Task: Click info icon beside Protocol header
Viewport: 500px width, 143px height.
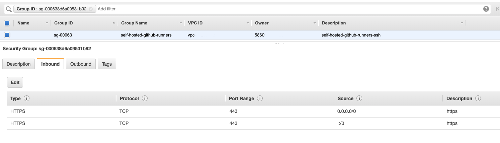Action: coord(145,98)
